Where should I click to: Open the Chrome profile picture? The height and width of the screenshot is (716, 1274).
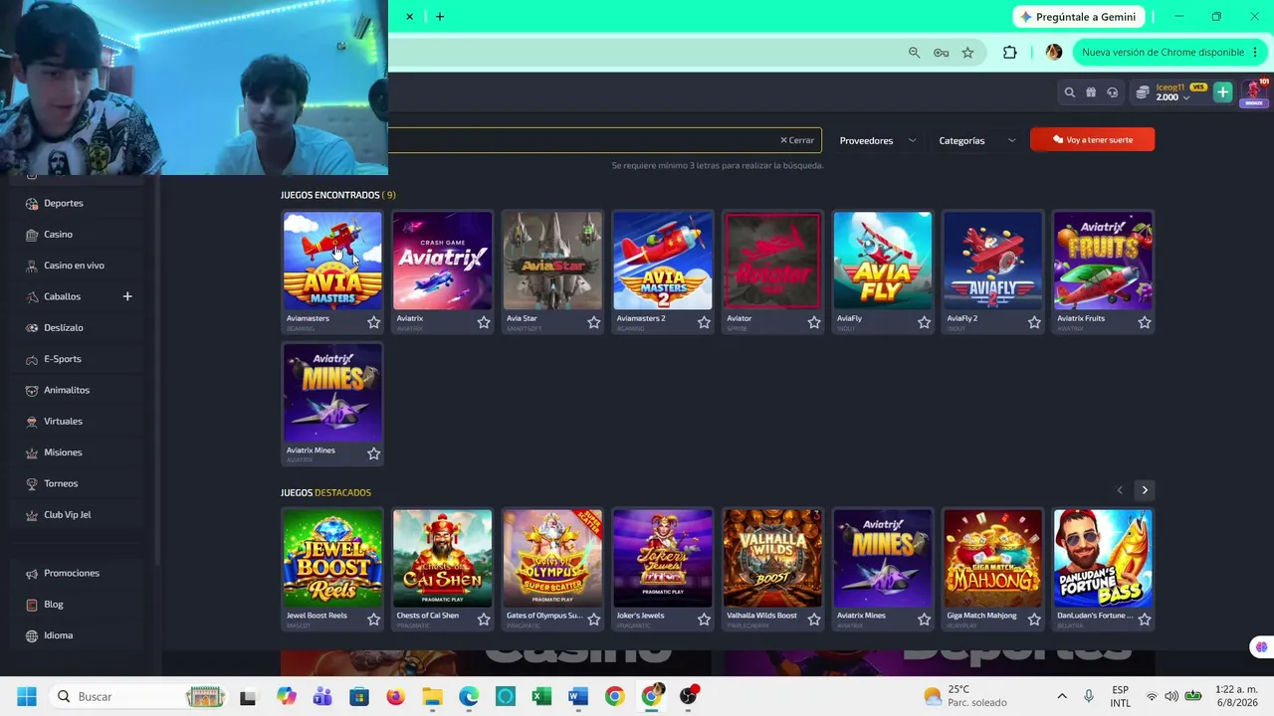[x=1054, y=53]
